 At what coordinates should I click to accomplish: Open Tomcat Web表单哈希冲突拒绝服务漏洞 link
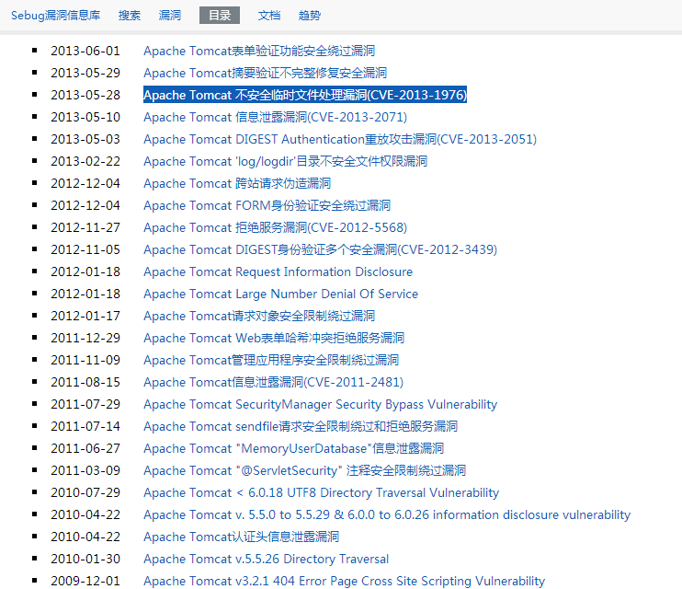274,338
